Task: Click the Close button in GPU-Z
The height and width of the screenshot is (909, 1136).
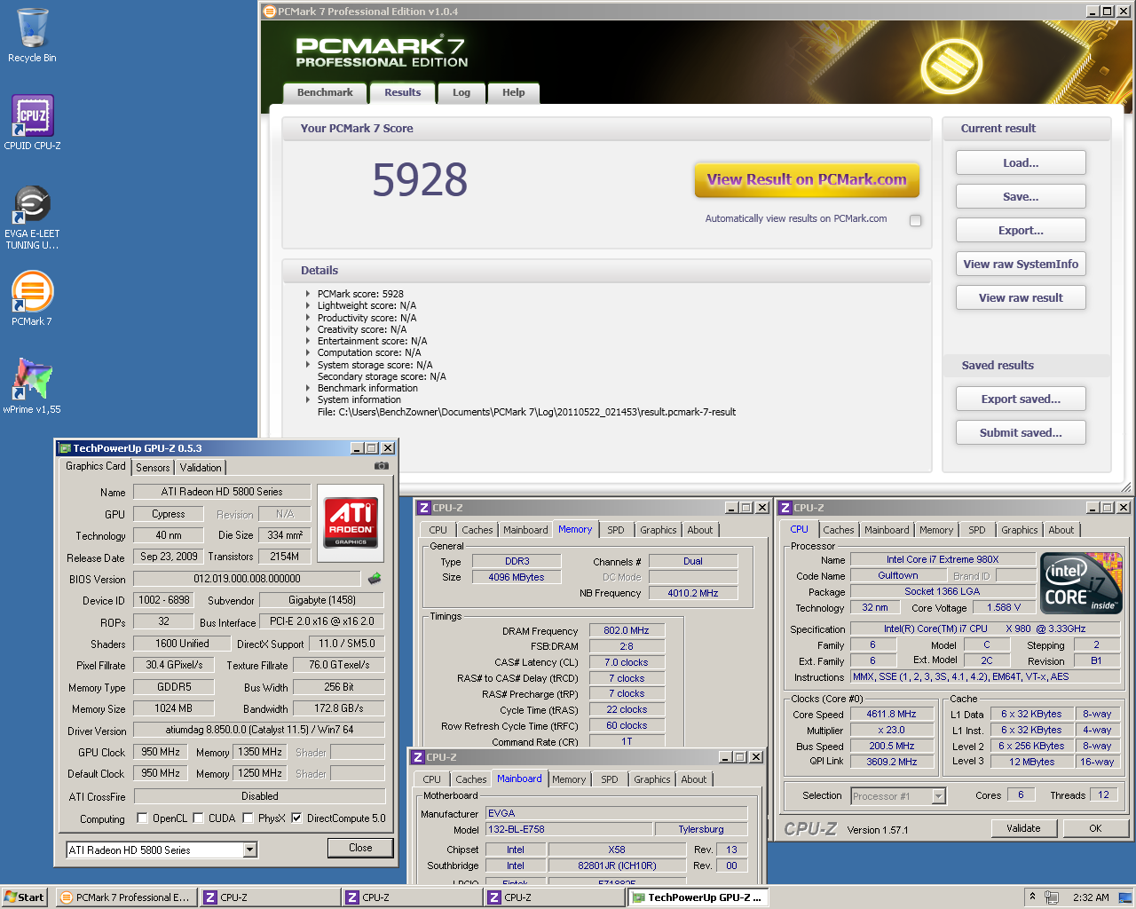Action: tap(360, 848)
